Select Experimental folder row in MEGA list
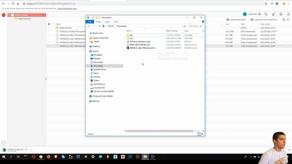Screen dimensions: 292x164 [x=66, y=28]
